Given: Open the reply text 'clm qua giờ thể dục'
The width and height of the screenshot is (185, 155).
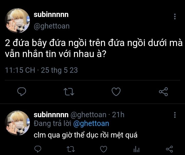Looking at the screenshot, I should (x=86, y=135).
